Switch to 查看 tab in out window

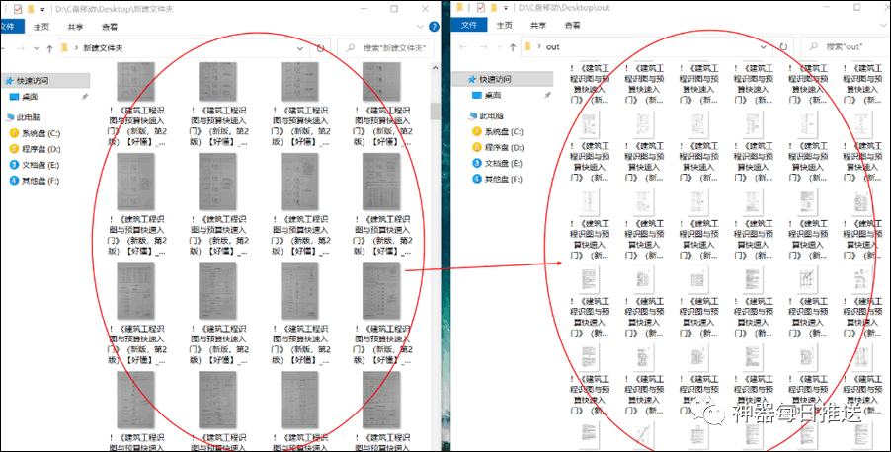coord(573,25)
